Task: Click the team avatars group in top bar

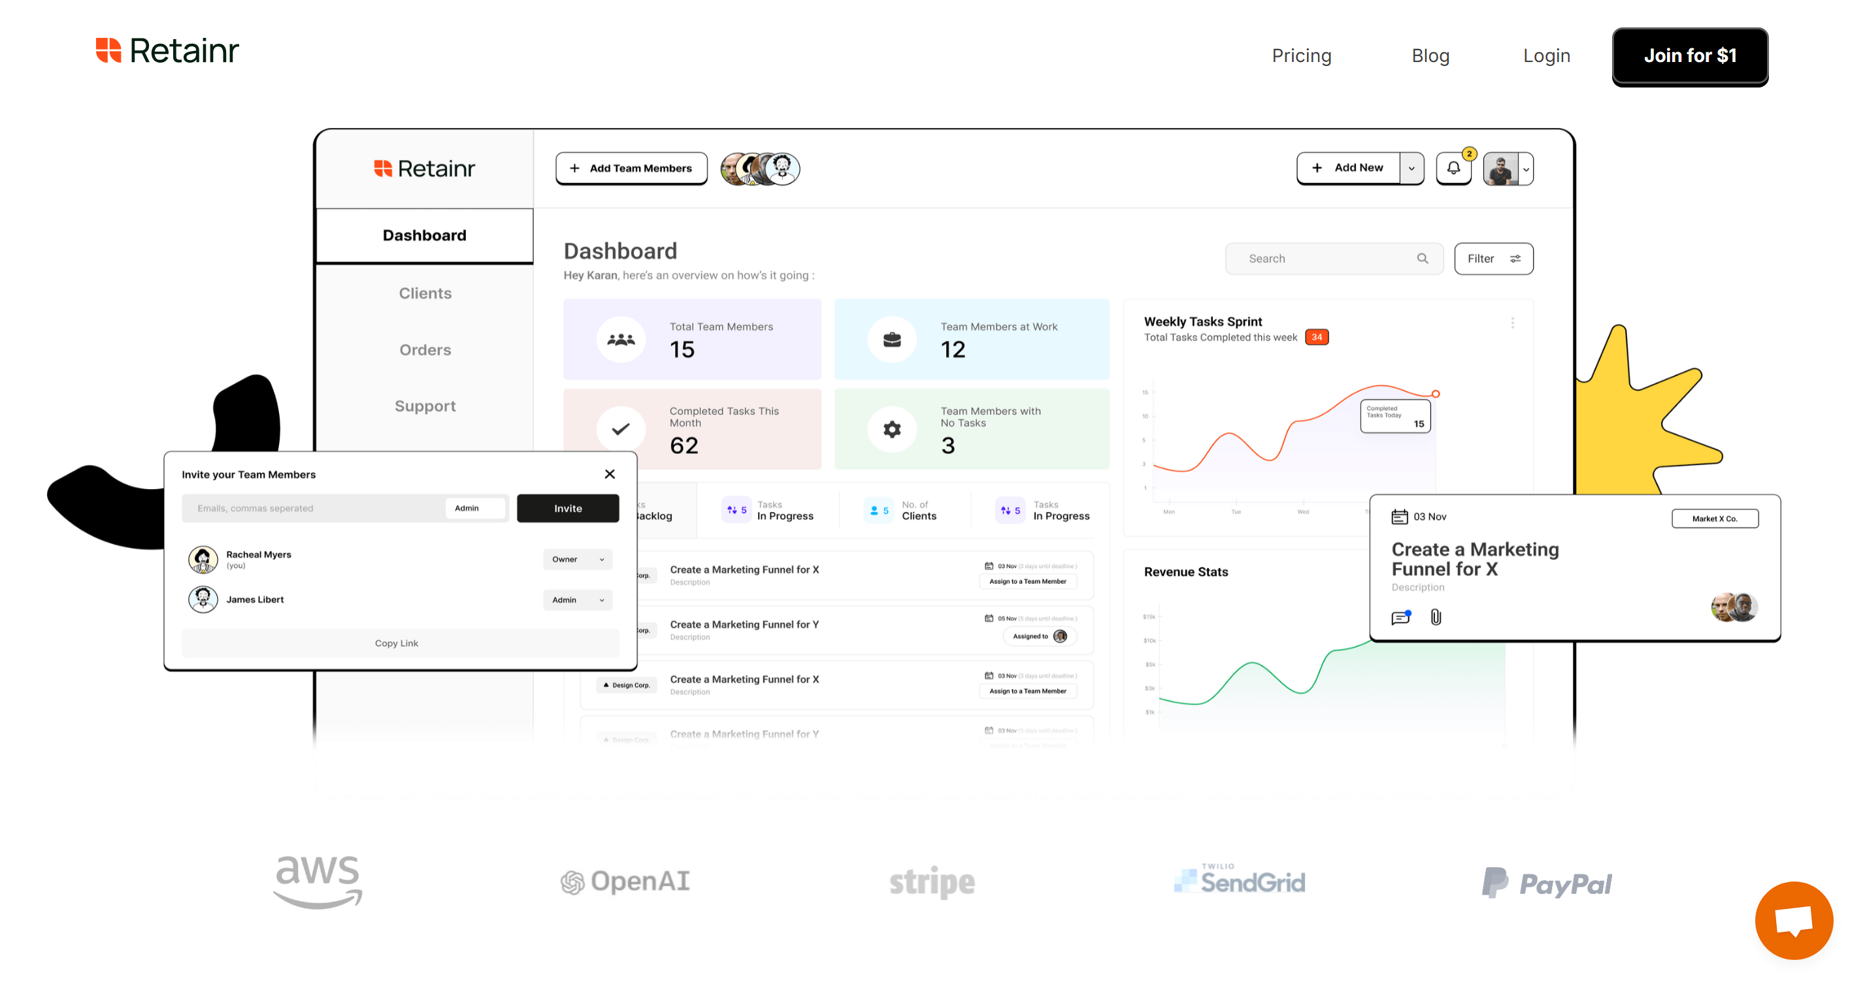Action: click(760, 168)
